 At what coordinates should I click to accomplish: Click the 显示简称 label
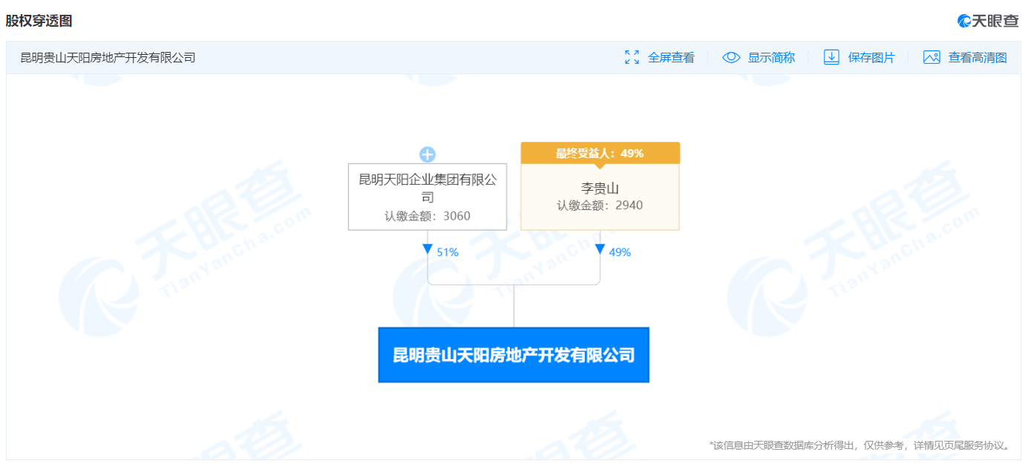pos(771,57)
